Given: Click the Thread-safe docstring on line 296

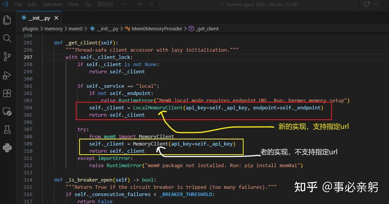Looking at the screenshot, I should pos(152,50).
